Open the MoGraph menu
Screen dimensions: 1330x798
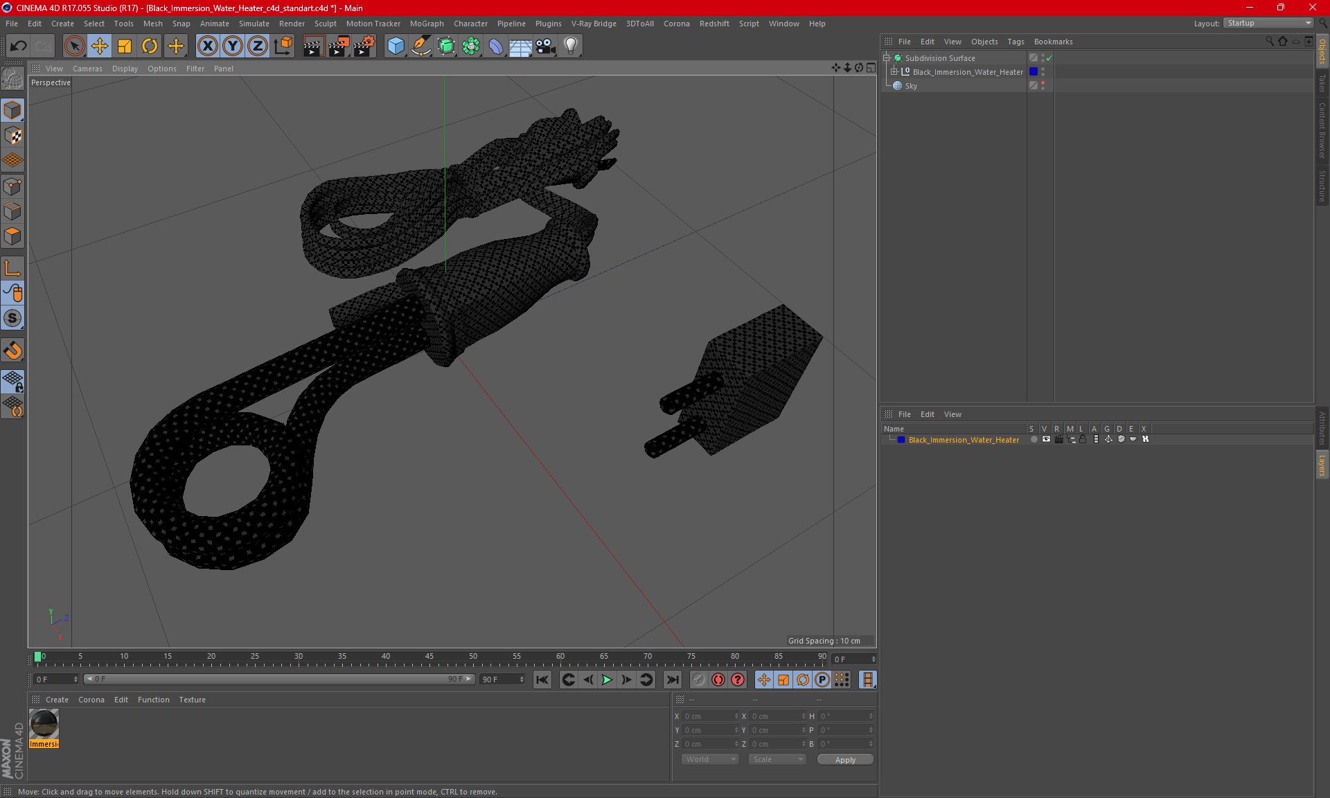point(427,24)
